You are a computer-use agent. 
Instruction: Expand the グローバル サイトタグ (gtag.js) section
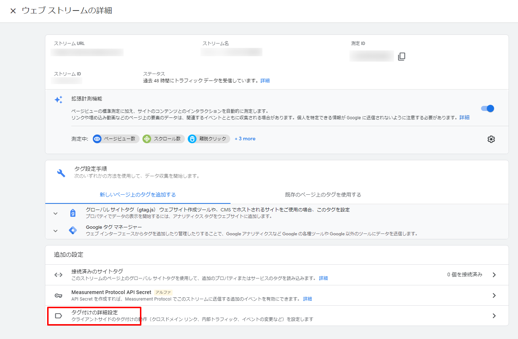(x=55, y=213)
